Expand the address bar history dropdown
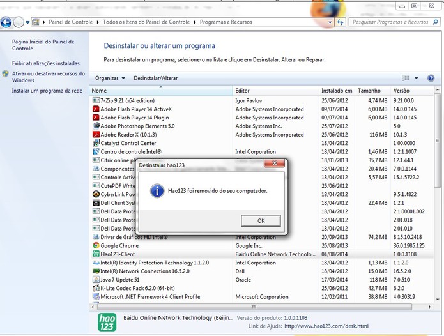444x336 pixels. coord(330,22)
